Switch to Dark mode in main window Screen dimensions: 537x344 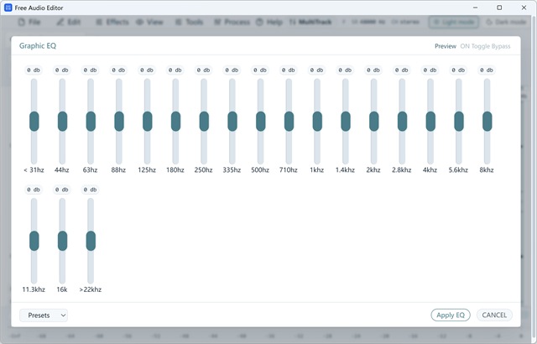506,23
